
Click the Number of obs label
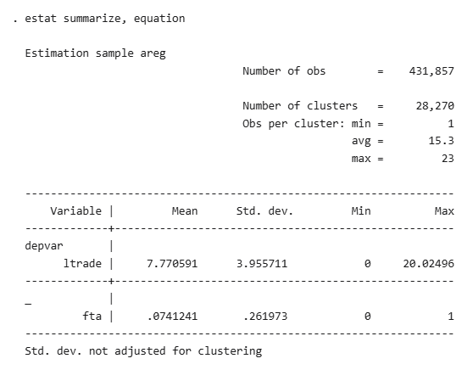284,71
